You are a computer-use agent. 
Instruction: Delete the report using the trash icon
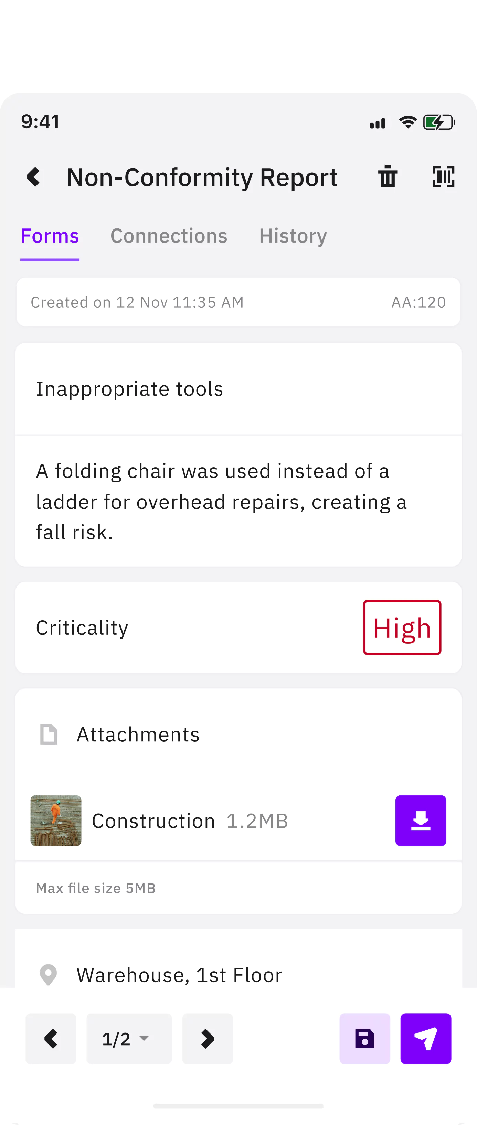point(388,177)
